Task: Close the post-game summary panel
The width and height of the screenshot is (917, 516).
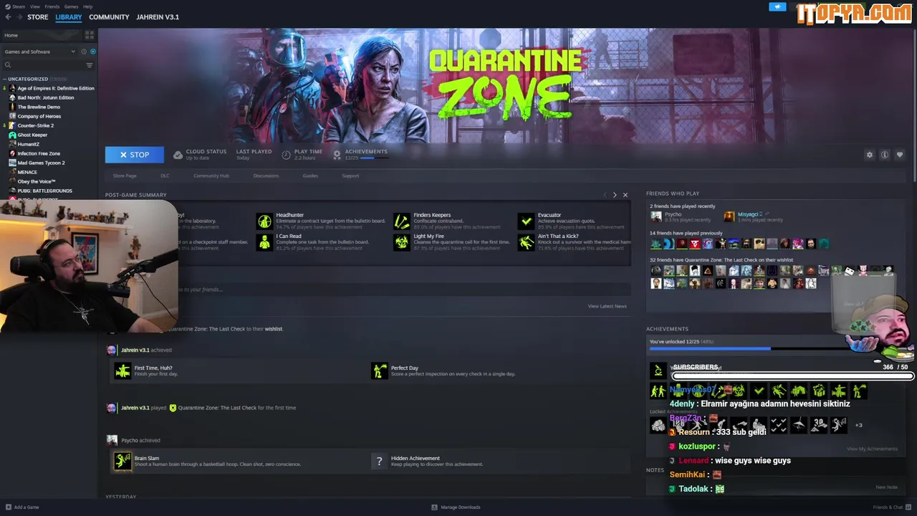Action: click(625, 195)
